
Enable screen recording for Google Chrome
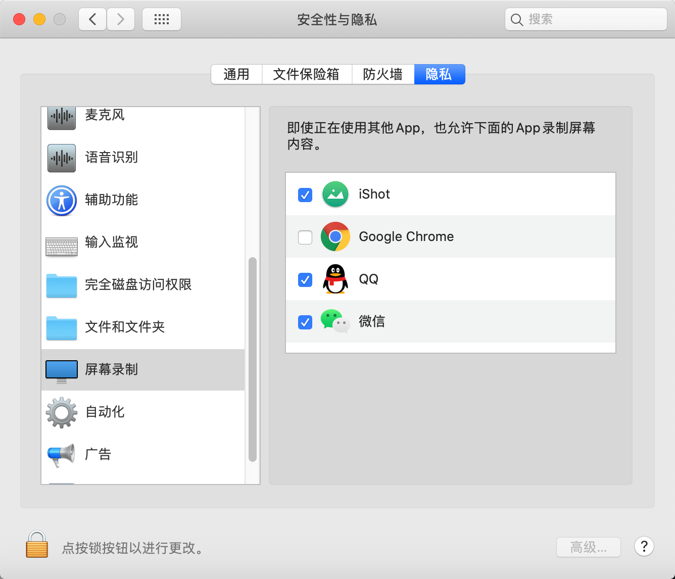tap(305, 236)
